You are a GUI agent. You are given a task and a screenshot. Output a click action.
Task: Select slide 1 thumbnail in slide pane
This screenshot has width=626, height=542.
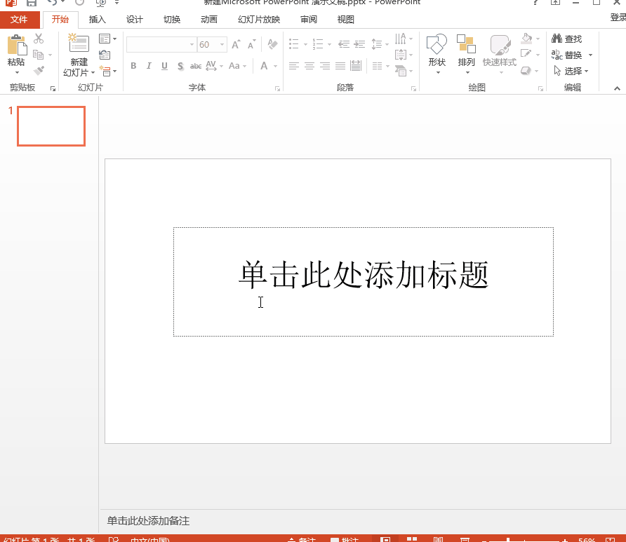click(51, 126)
